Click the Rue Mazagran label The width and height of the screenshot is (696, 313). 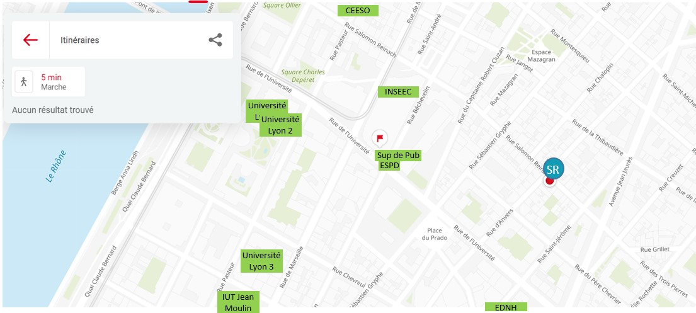(504, 89)
